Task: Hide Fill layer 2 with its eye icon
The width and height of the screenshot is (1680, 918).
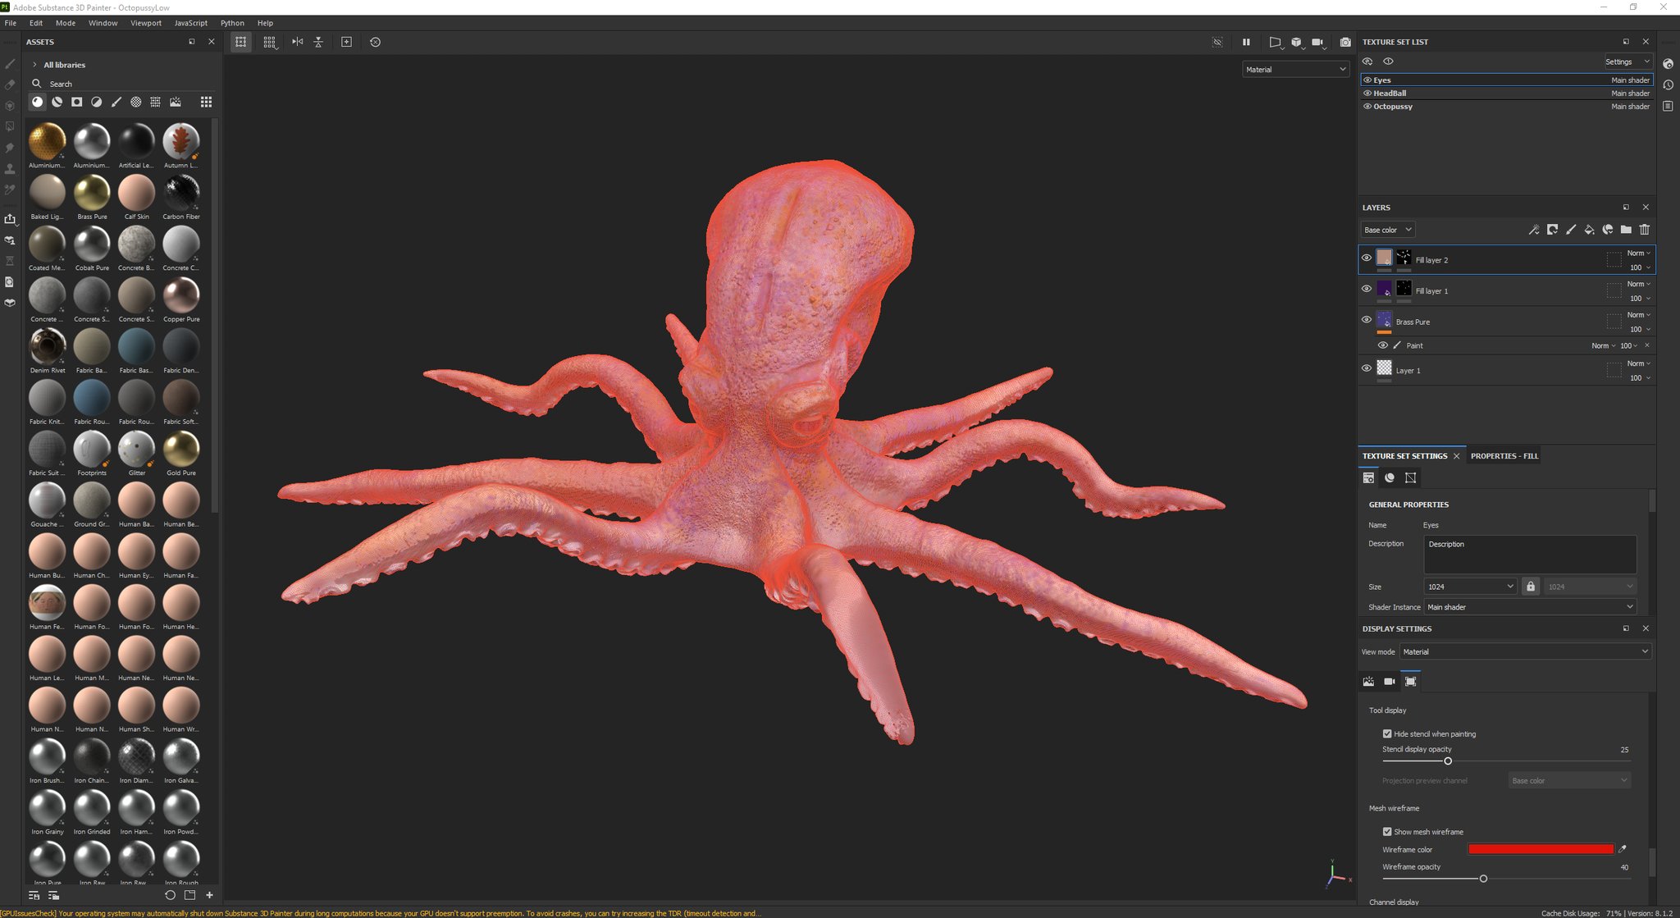Action: (1367, 258)
